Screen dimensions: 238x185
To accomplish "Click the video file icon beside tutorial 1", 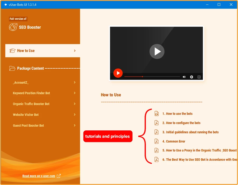I will click(x=157, y=113).
